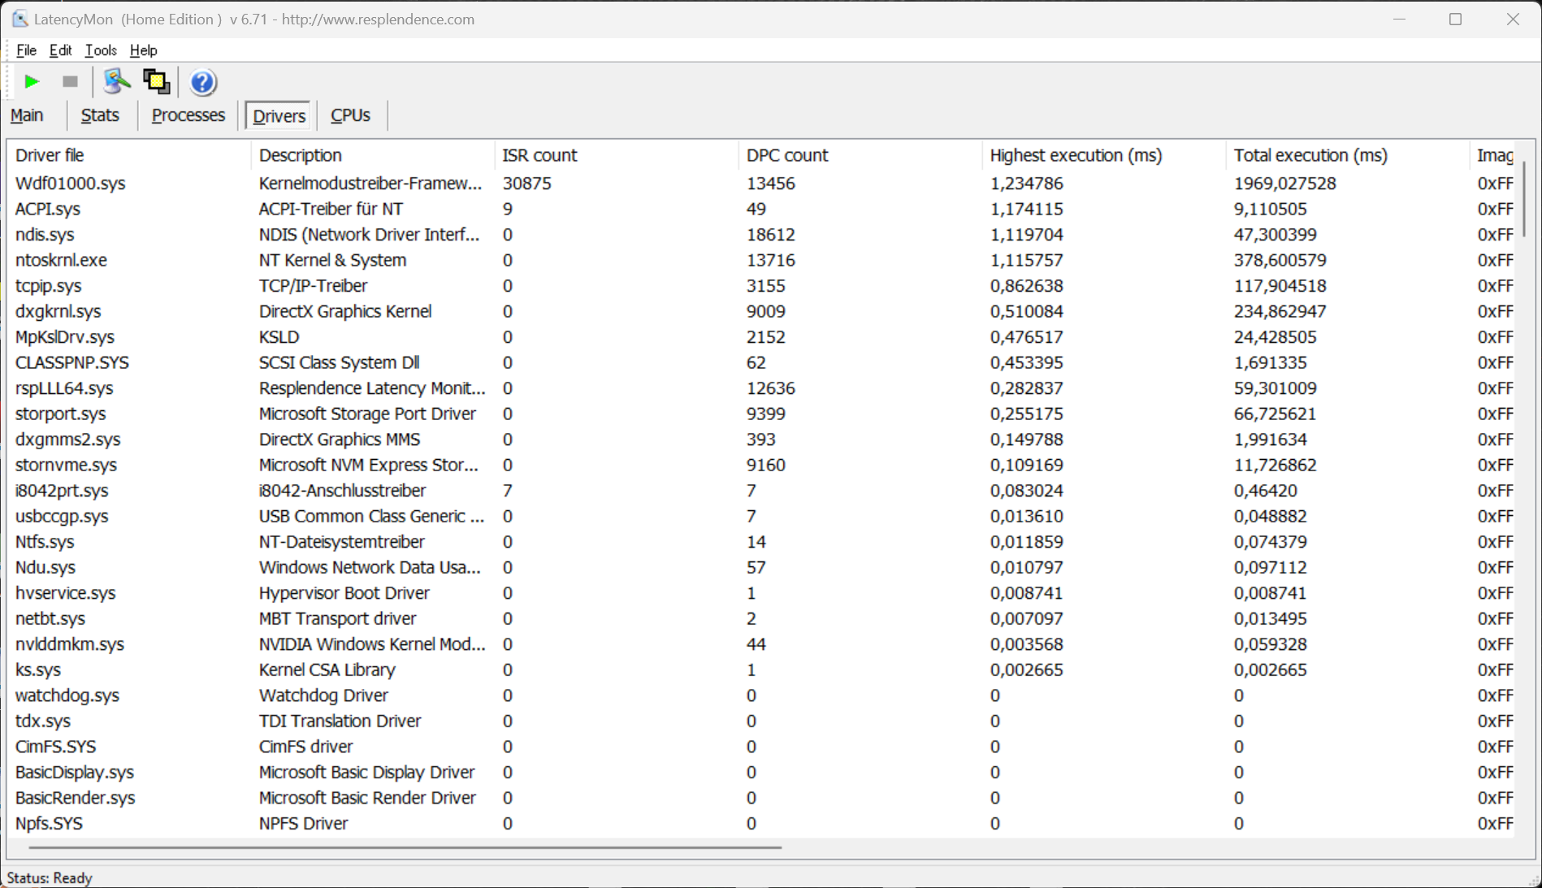Image resolution: width=1542 pixels, height=888 pixels.
Task: Open the Tools menu
Action: point(101,50)
